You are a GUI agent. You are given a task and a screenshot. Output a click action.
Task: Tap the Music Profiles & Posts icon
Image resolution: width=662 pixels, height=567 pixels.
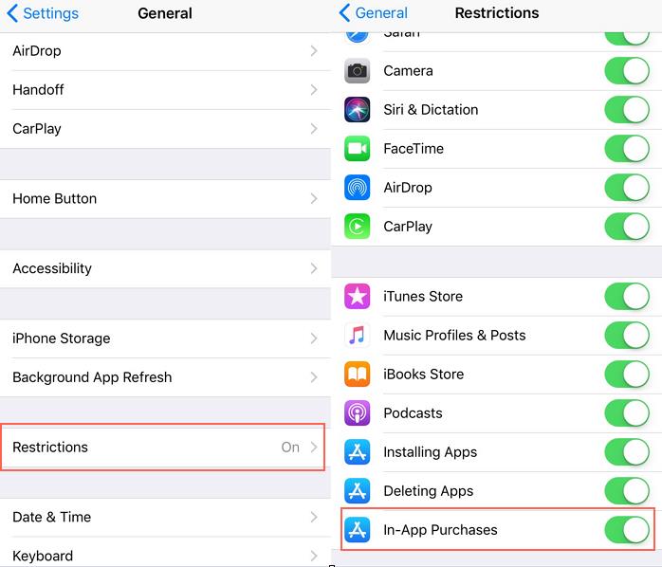pyautogui.click(x=357, y=336)
